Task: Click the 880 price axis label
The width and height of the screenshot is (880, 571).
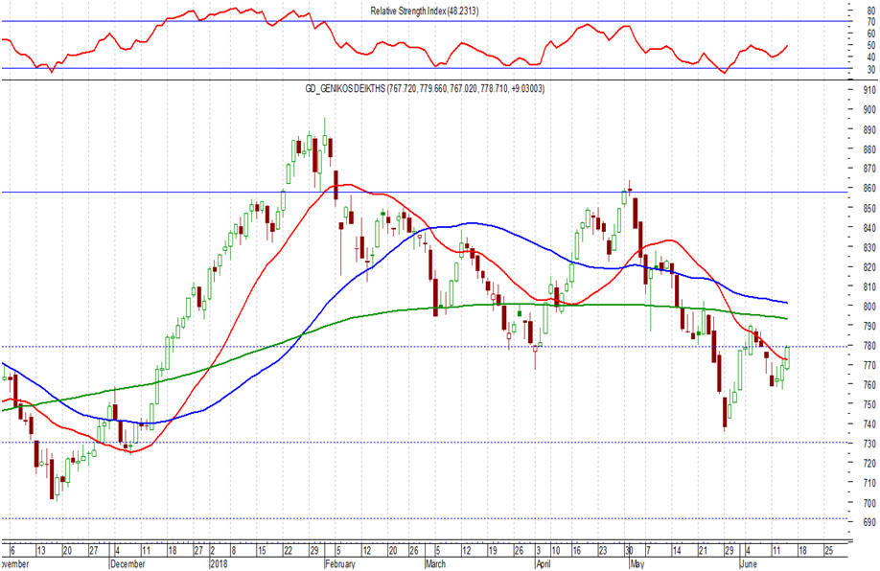Action: click(x=869, y=149)
